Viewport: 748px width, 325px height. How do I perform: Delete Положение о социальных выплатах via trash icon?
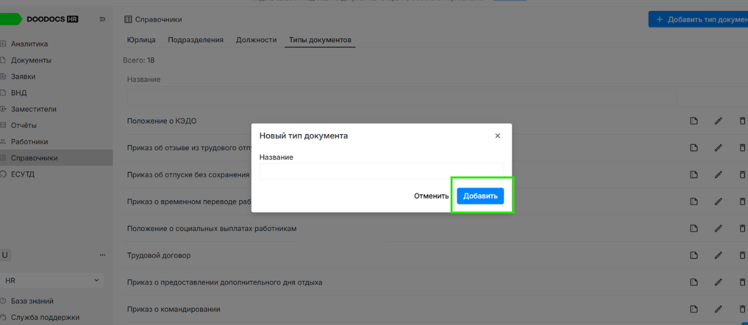point(742,228)
